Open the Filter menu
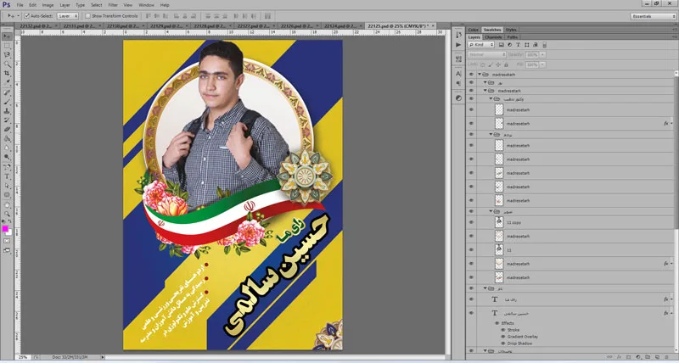The image size is (679, 363). pyautogui.click(x=113, y=5)
